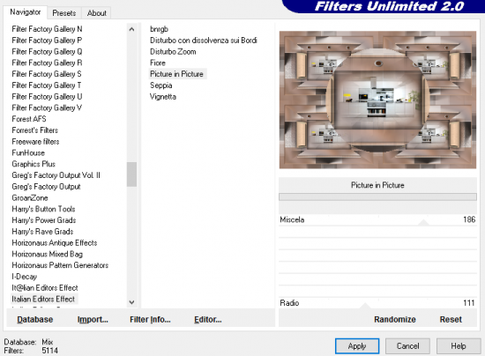Select the Graphics Plus category

click(x=34, y=164)
